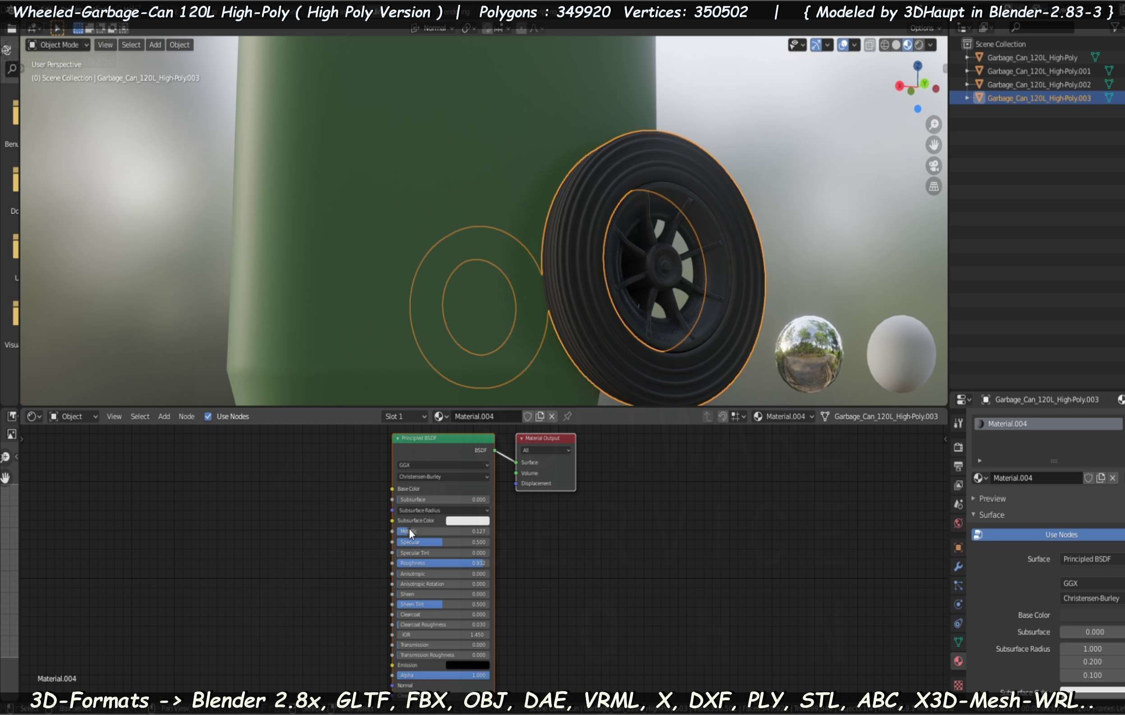
Task: Open the Node menu in shader editor
Action: tap(186, 416)
